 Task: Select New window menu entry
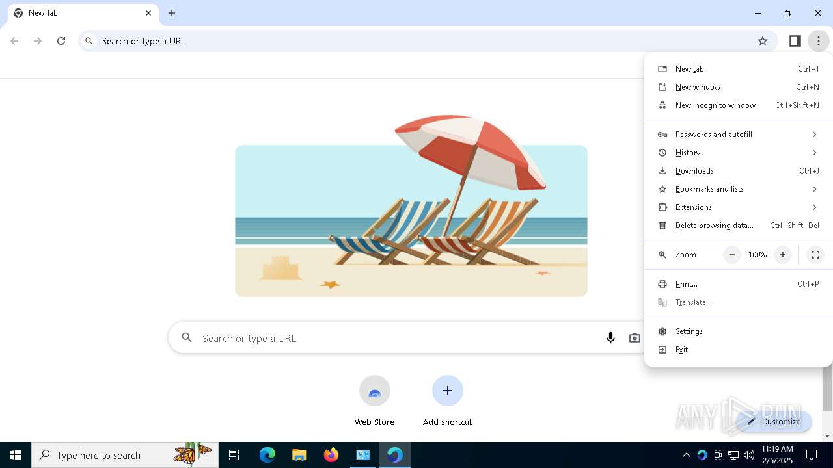pos(738,87)
